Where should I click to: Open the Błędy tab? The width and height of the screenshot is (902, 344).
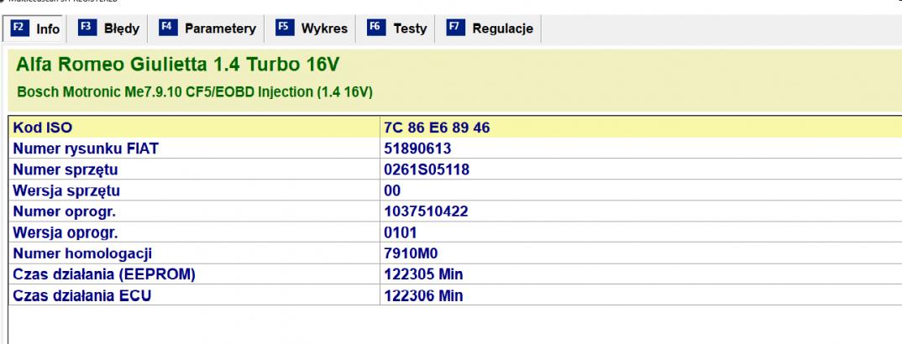click(x=111, y=29)
